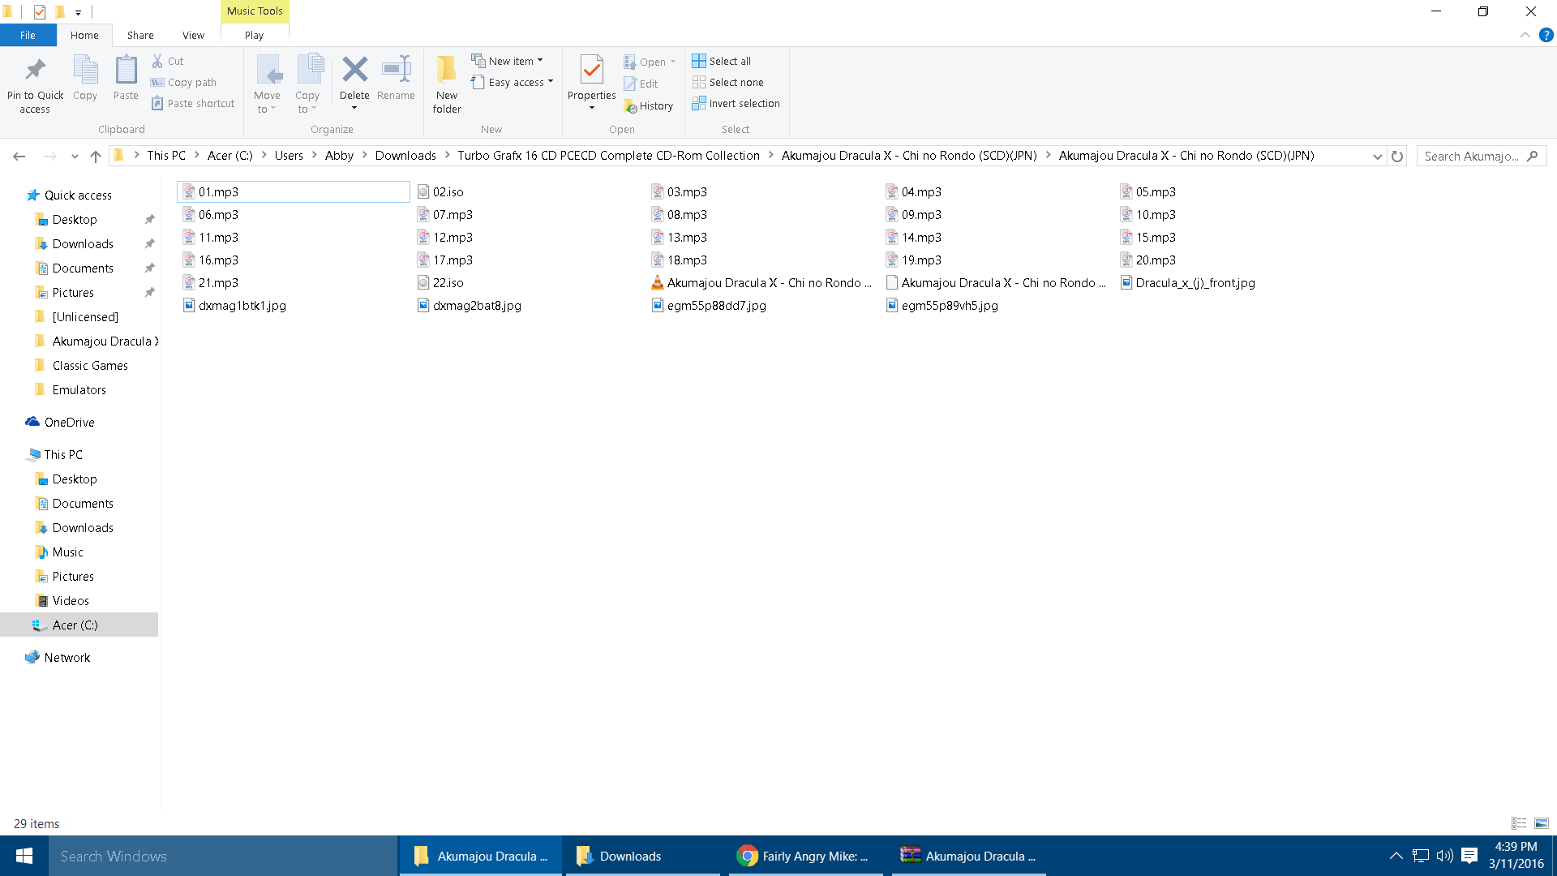Open the Copy to command
The width and height of the screenshot is (1557, 876).
[x=307, y=84]
